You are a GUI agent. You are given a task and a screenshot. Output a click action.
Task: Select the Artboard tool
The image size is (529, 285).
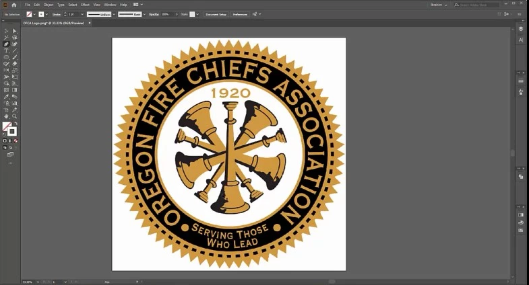(x=6, y=110)
